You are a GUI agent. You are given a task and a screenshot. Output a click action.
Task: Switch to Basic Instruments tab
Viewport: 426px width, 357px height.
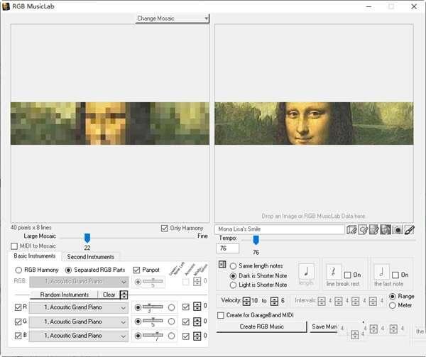(34, 256)
